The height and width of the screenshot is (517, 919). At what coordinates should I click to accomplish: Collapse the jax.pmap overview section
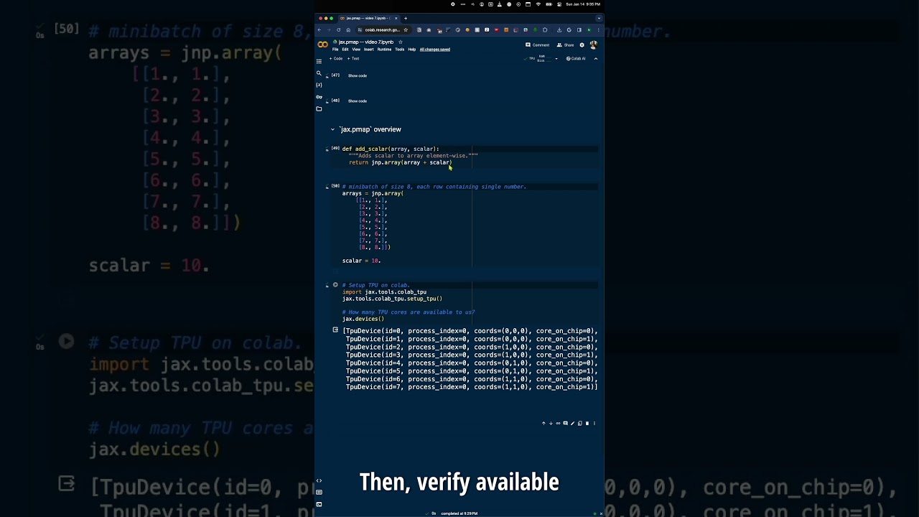click(x=332, y=129)
